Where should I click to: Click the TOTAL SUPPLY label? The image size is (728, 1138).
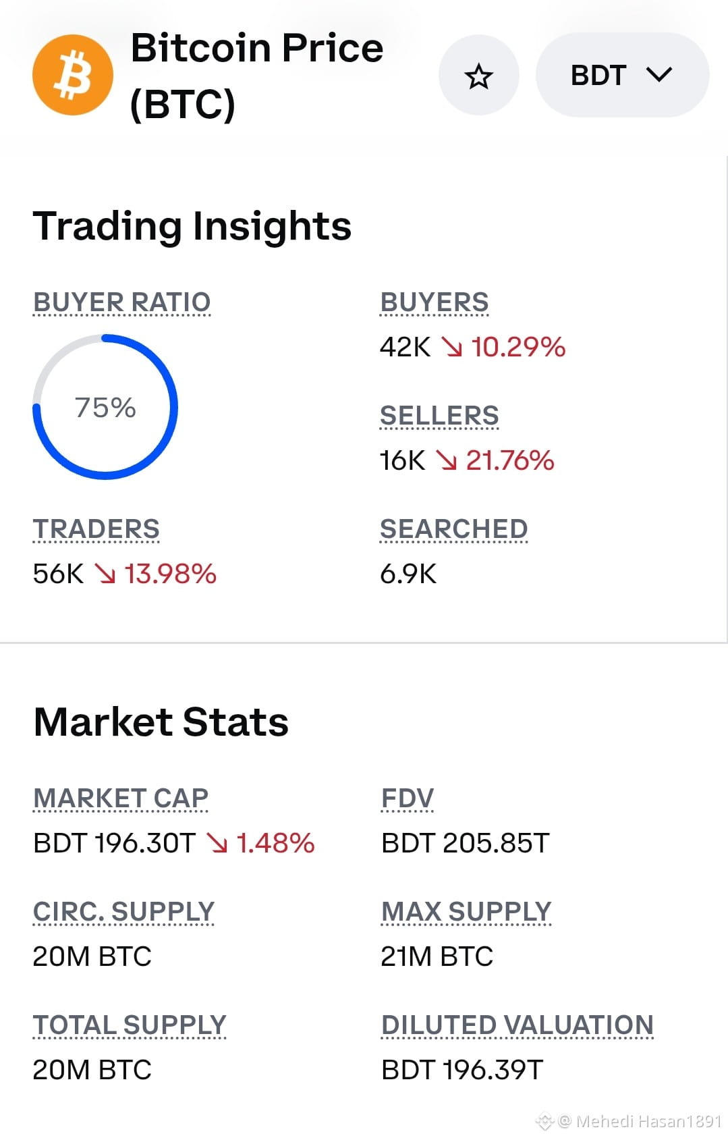130,1025
